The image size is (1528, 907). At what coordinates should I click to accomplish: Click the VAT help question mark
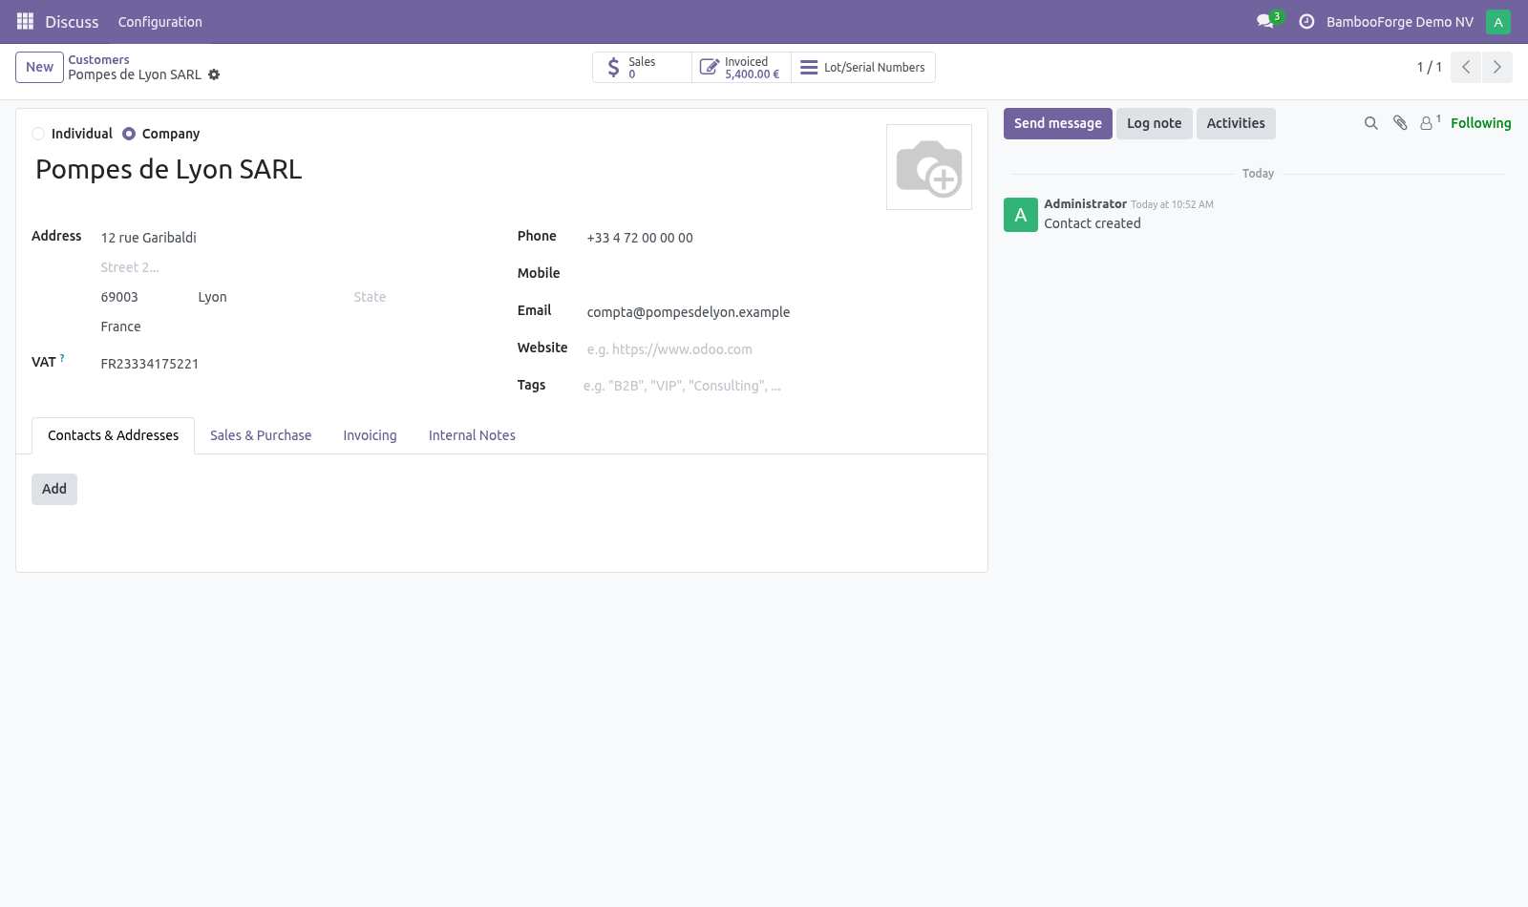point(62,358)
